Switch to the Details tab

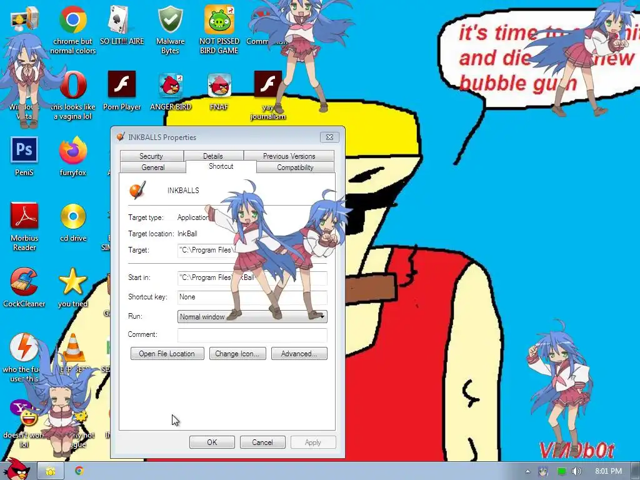tap(213, 156)
